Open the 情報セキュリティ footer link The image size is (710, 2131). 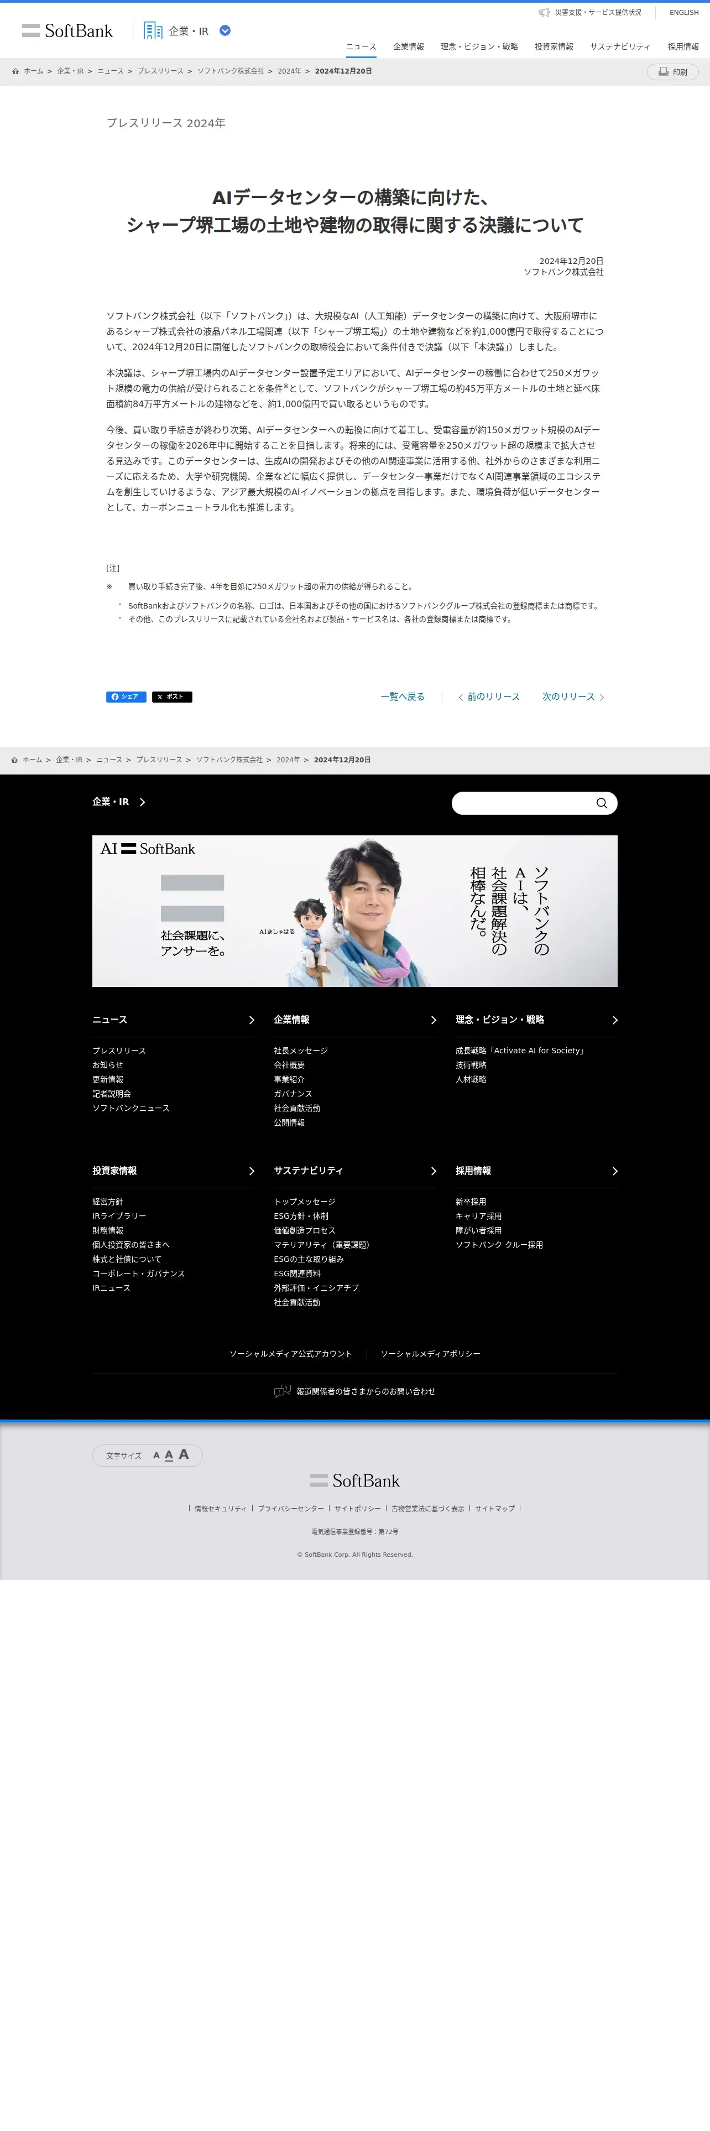point(221,1509)
